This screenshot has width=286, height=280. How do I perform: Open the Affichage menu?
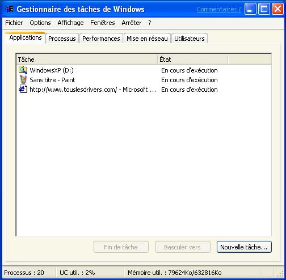pos(70,23)
